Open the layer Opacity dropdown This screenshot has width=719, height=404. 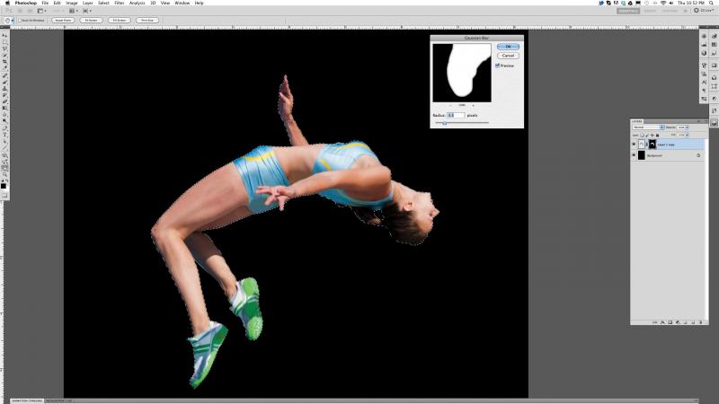(683, 127)
